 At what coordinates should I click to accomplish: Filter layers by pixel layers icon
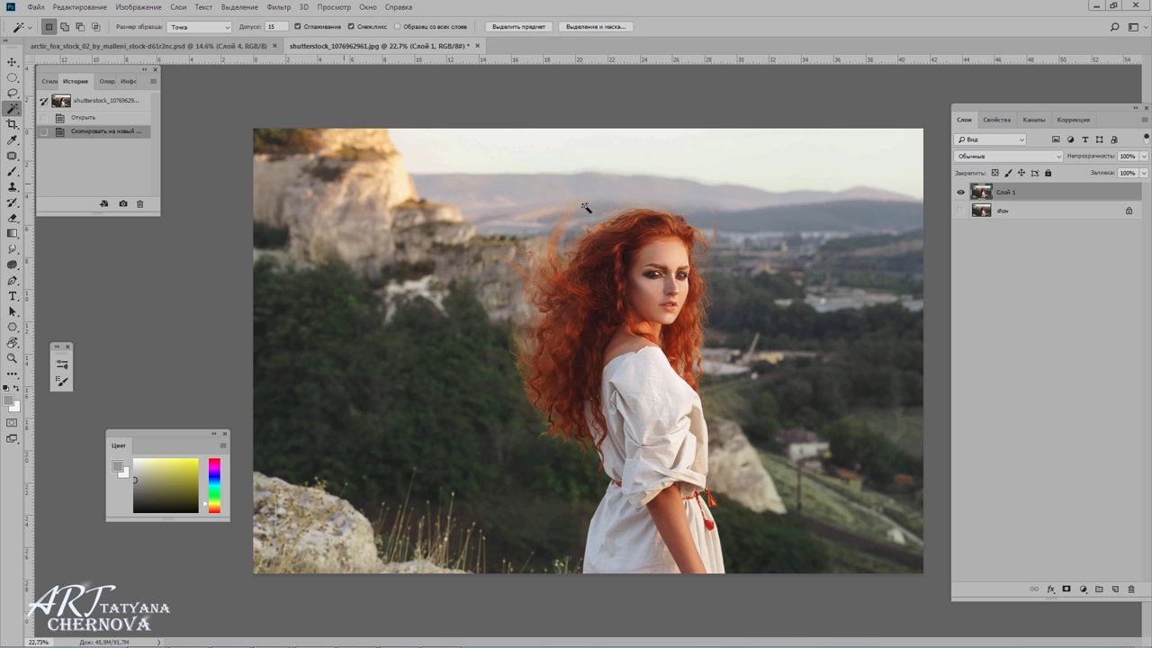coord(1056,139)
